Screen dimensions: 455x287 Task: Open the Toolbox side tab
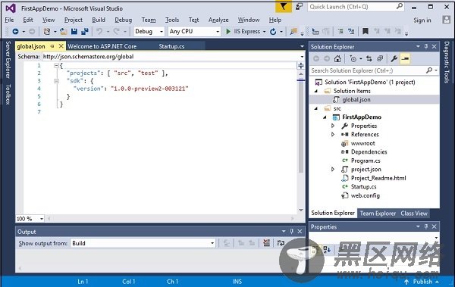8,94
